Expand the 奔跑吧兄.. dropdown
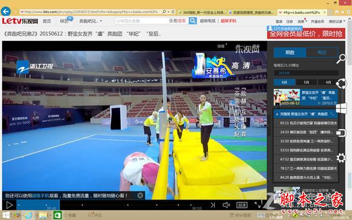The height and width of the screenshot is (220, 352). [90, 21]
